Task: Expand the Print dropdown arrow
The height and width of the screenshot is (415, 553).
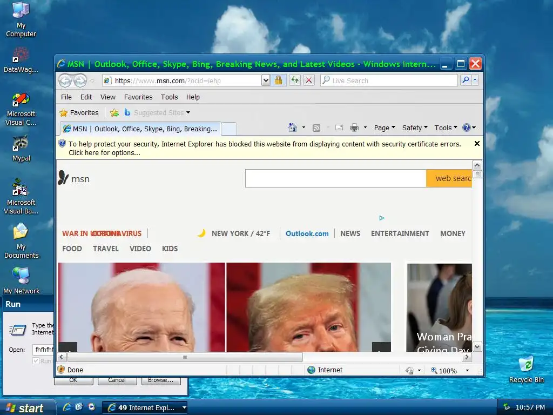Action: click(x=365, y=128)
